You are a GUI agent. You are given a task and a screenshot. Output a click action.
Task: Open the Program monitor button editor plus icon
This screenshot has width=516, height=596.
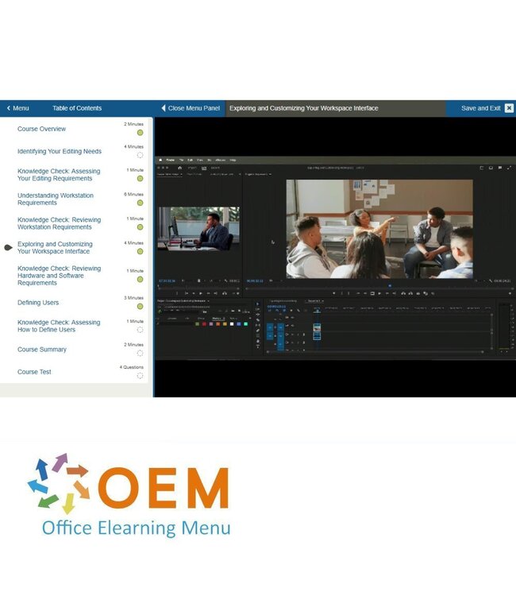point(510,293)
